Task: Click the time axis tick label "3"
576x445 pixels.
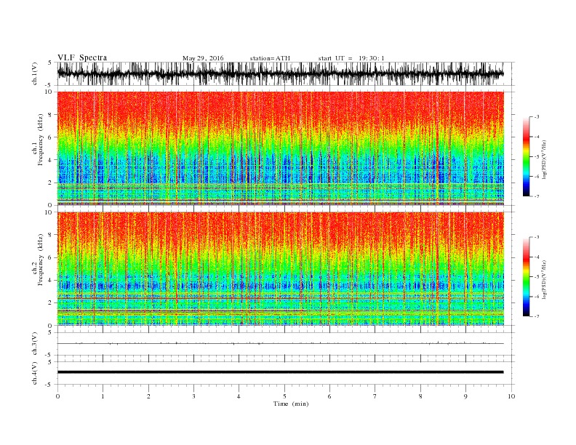Action: 193,396
